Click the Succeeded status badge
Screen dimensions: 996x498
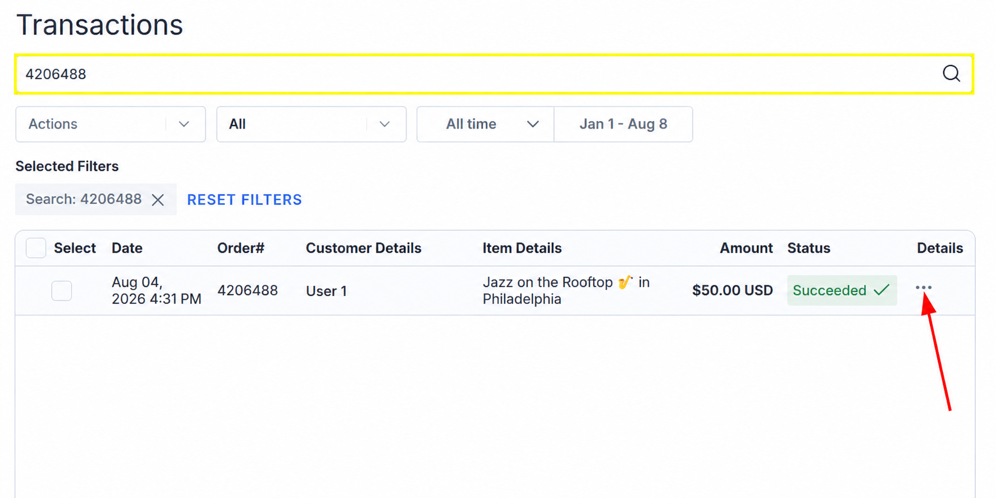pyautogui.click(x=842, y=290)
